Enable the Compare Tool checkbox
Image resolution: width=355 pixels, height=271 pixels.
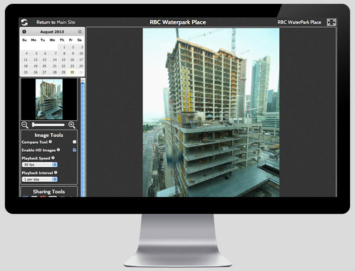point(74,142)
